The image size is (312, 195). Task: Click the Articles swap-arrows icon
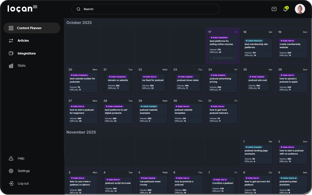point(11,41)
